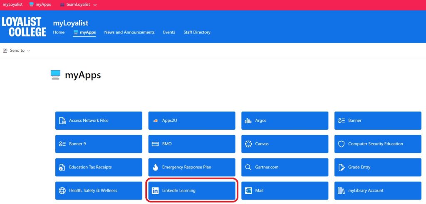Open the Staff Directory tab
Screen dimensions: 426x204
click(x=197, y=32)
